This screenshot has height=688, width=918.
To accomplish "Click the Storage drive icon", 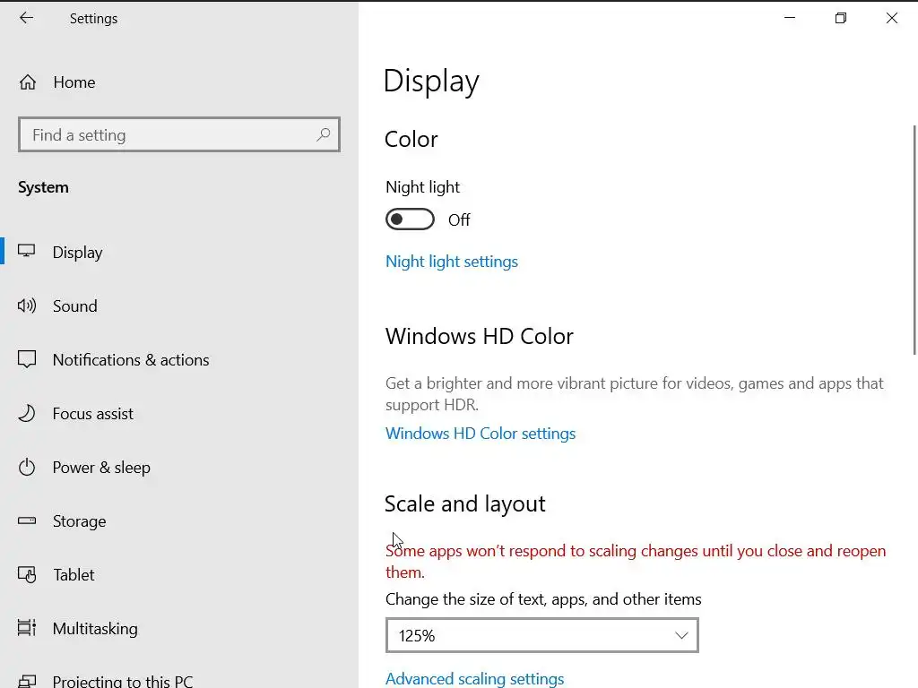I will point(27,521).
